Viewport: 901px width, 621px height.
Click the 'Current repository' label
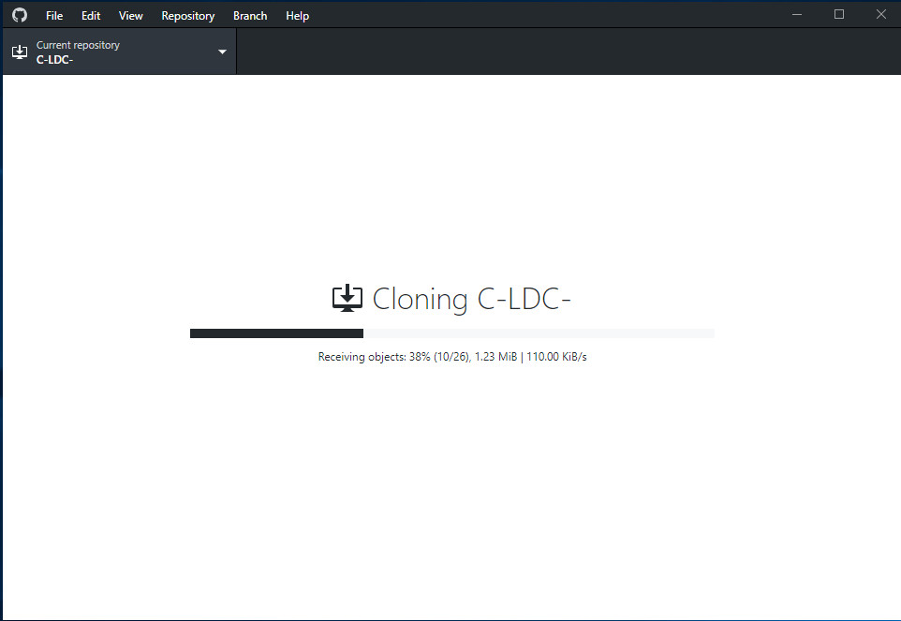click(x=78, y=45)
